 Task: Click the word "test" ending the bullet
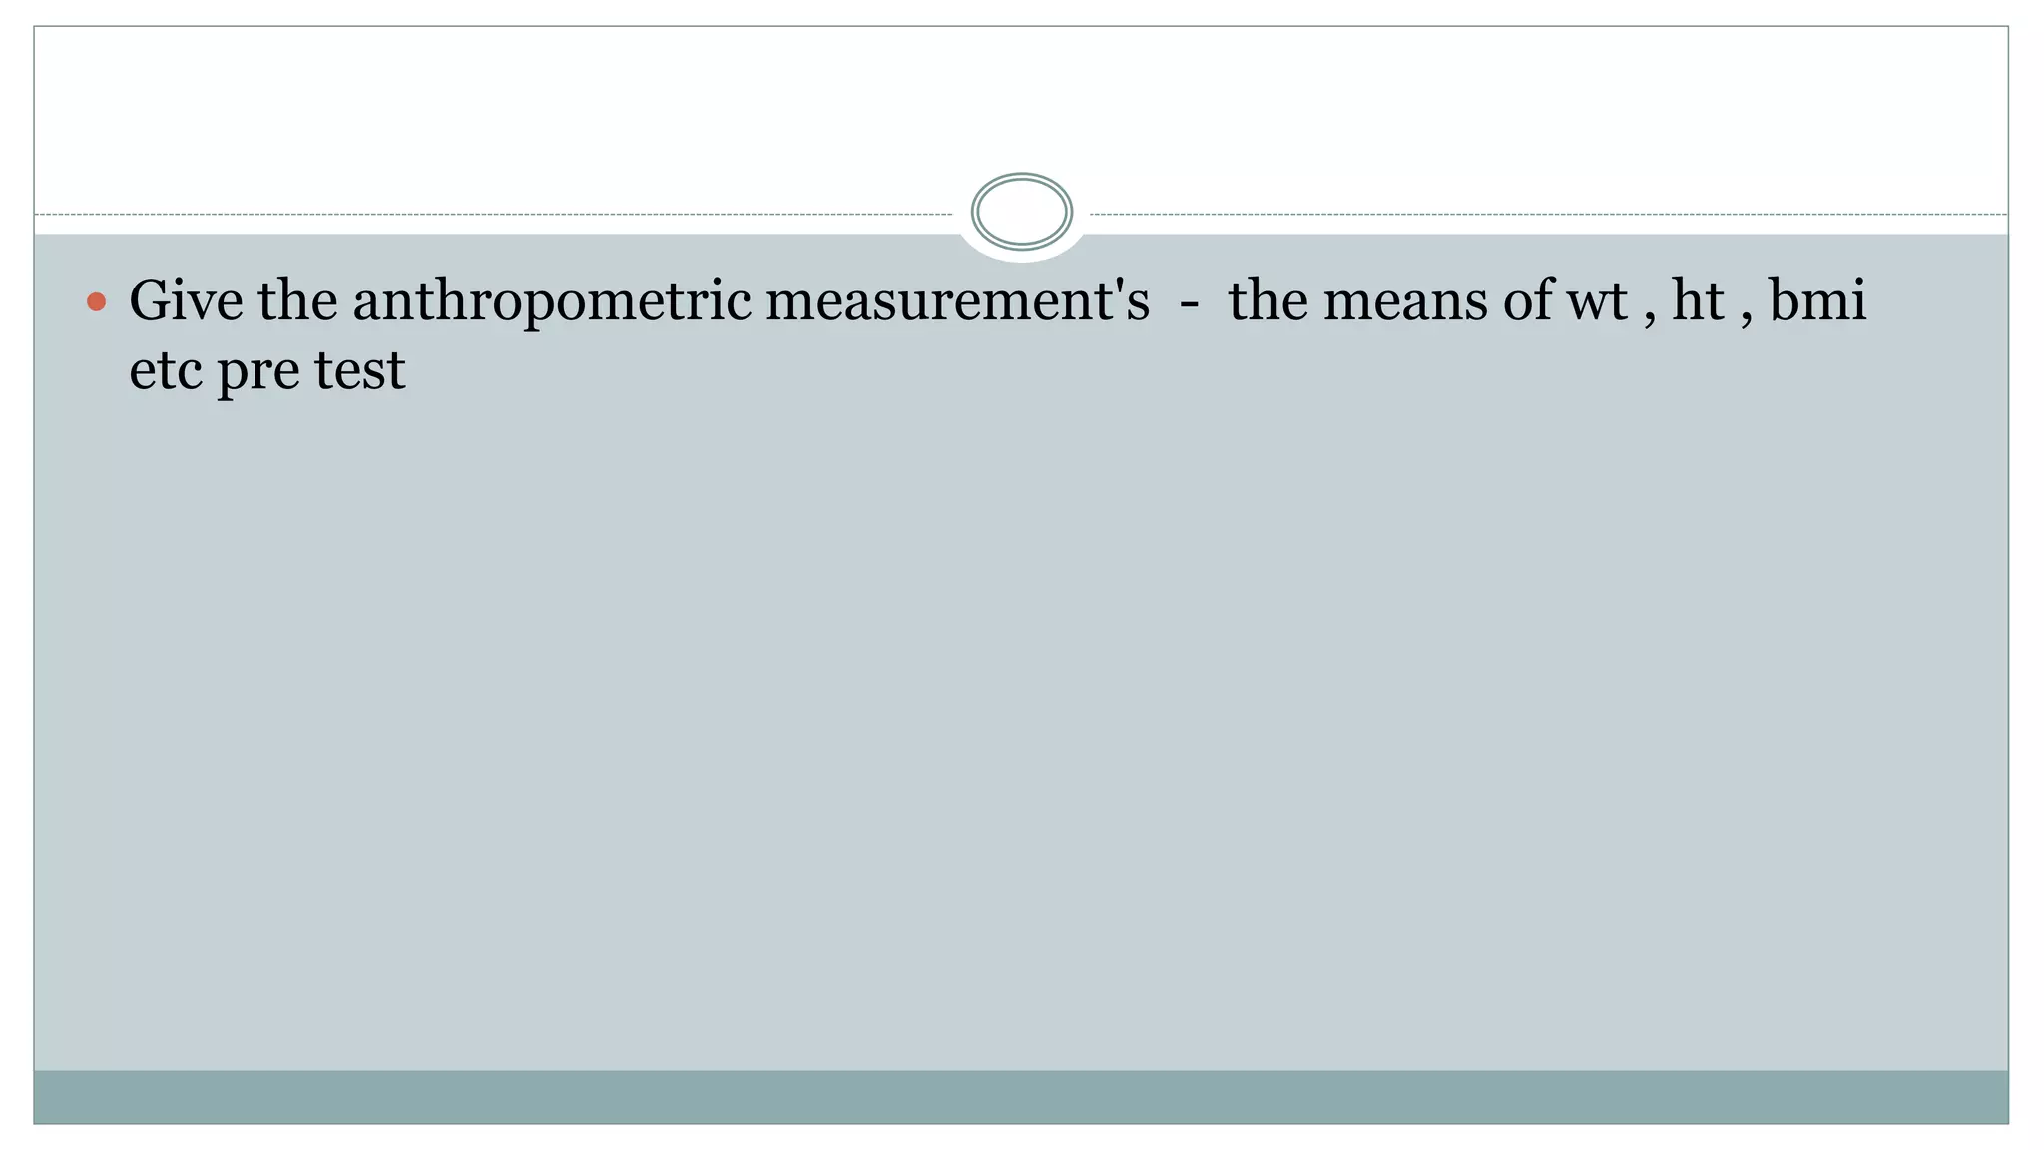click(x=359, y=370)
